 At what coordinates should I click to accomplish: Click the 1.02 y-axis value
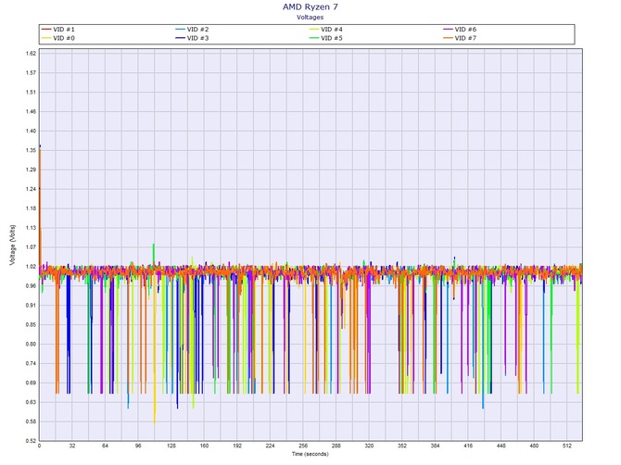pyautogui.click(x=31, y=267)
